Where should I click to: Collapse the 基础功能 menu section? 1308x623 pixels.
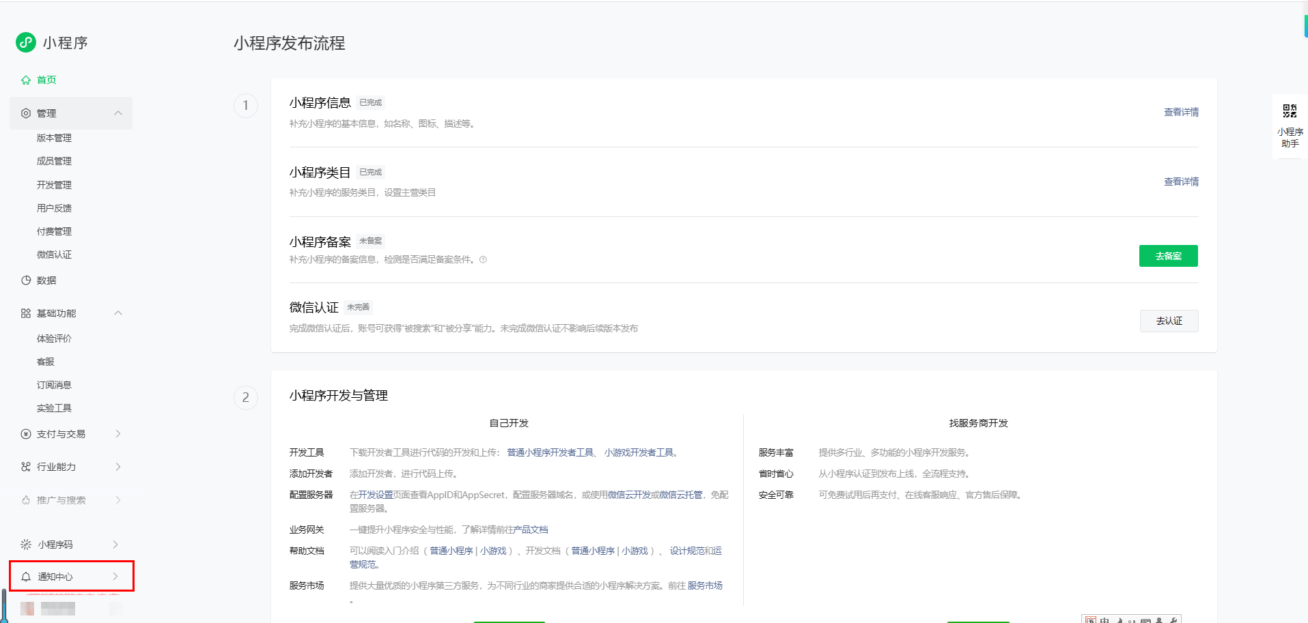click(118, 313)
